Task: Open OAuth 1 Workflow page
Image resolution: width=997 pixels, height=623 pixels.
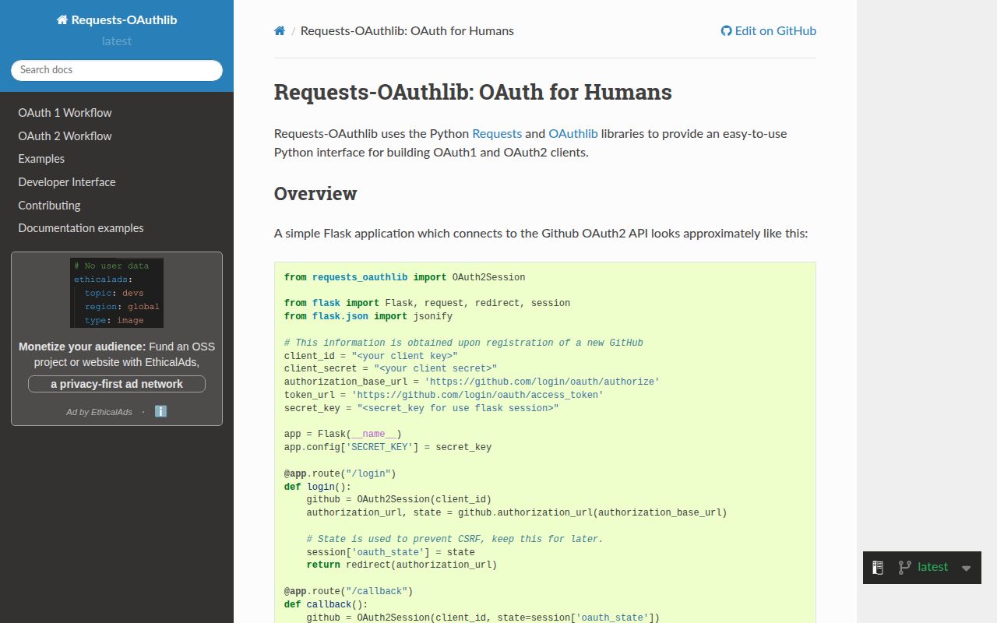Action: pyautogui.click(x=65, y=113)
